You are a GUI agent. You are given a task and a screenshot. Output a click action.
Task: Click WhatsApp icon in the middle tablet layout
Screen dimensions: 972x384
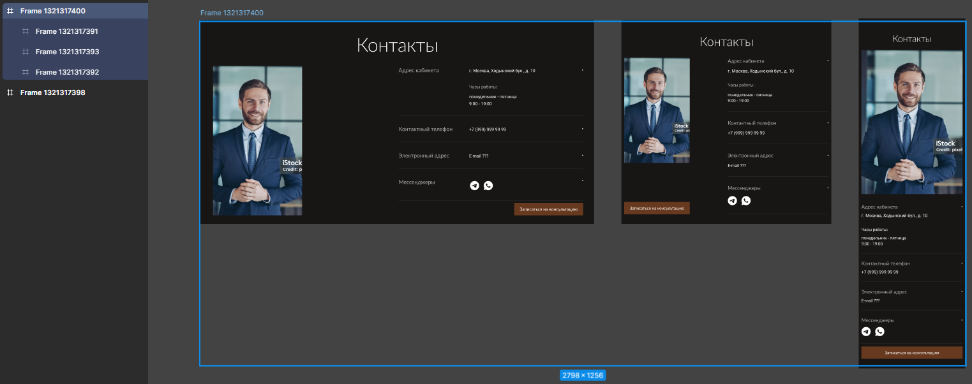(746, 201)
